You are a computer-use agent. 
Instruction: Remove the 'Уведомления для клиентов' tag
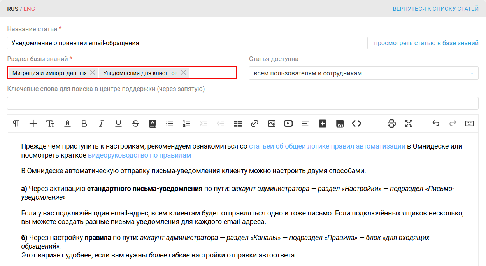183,73
